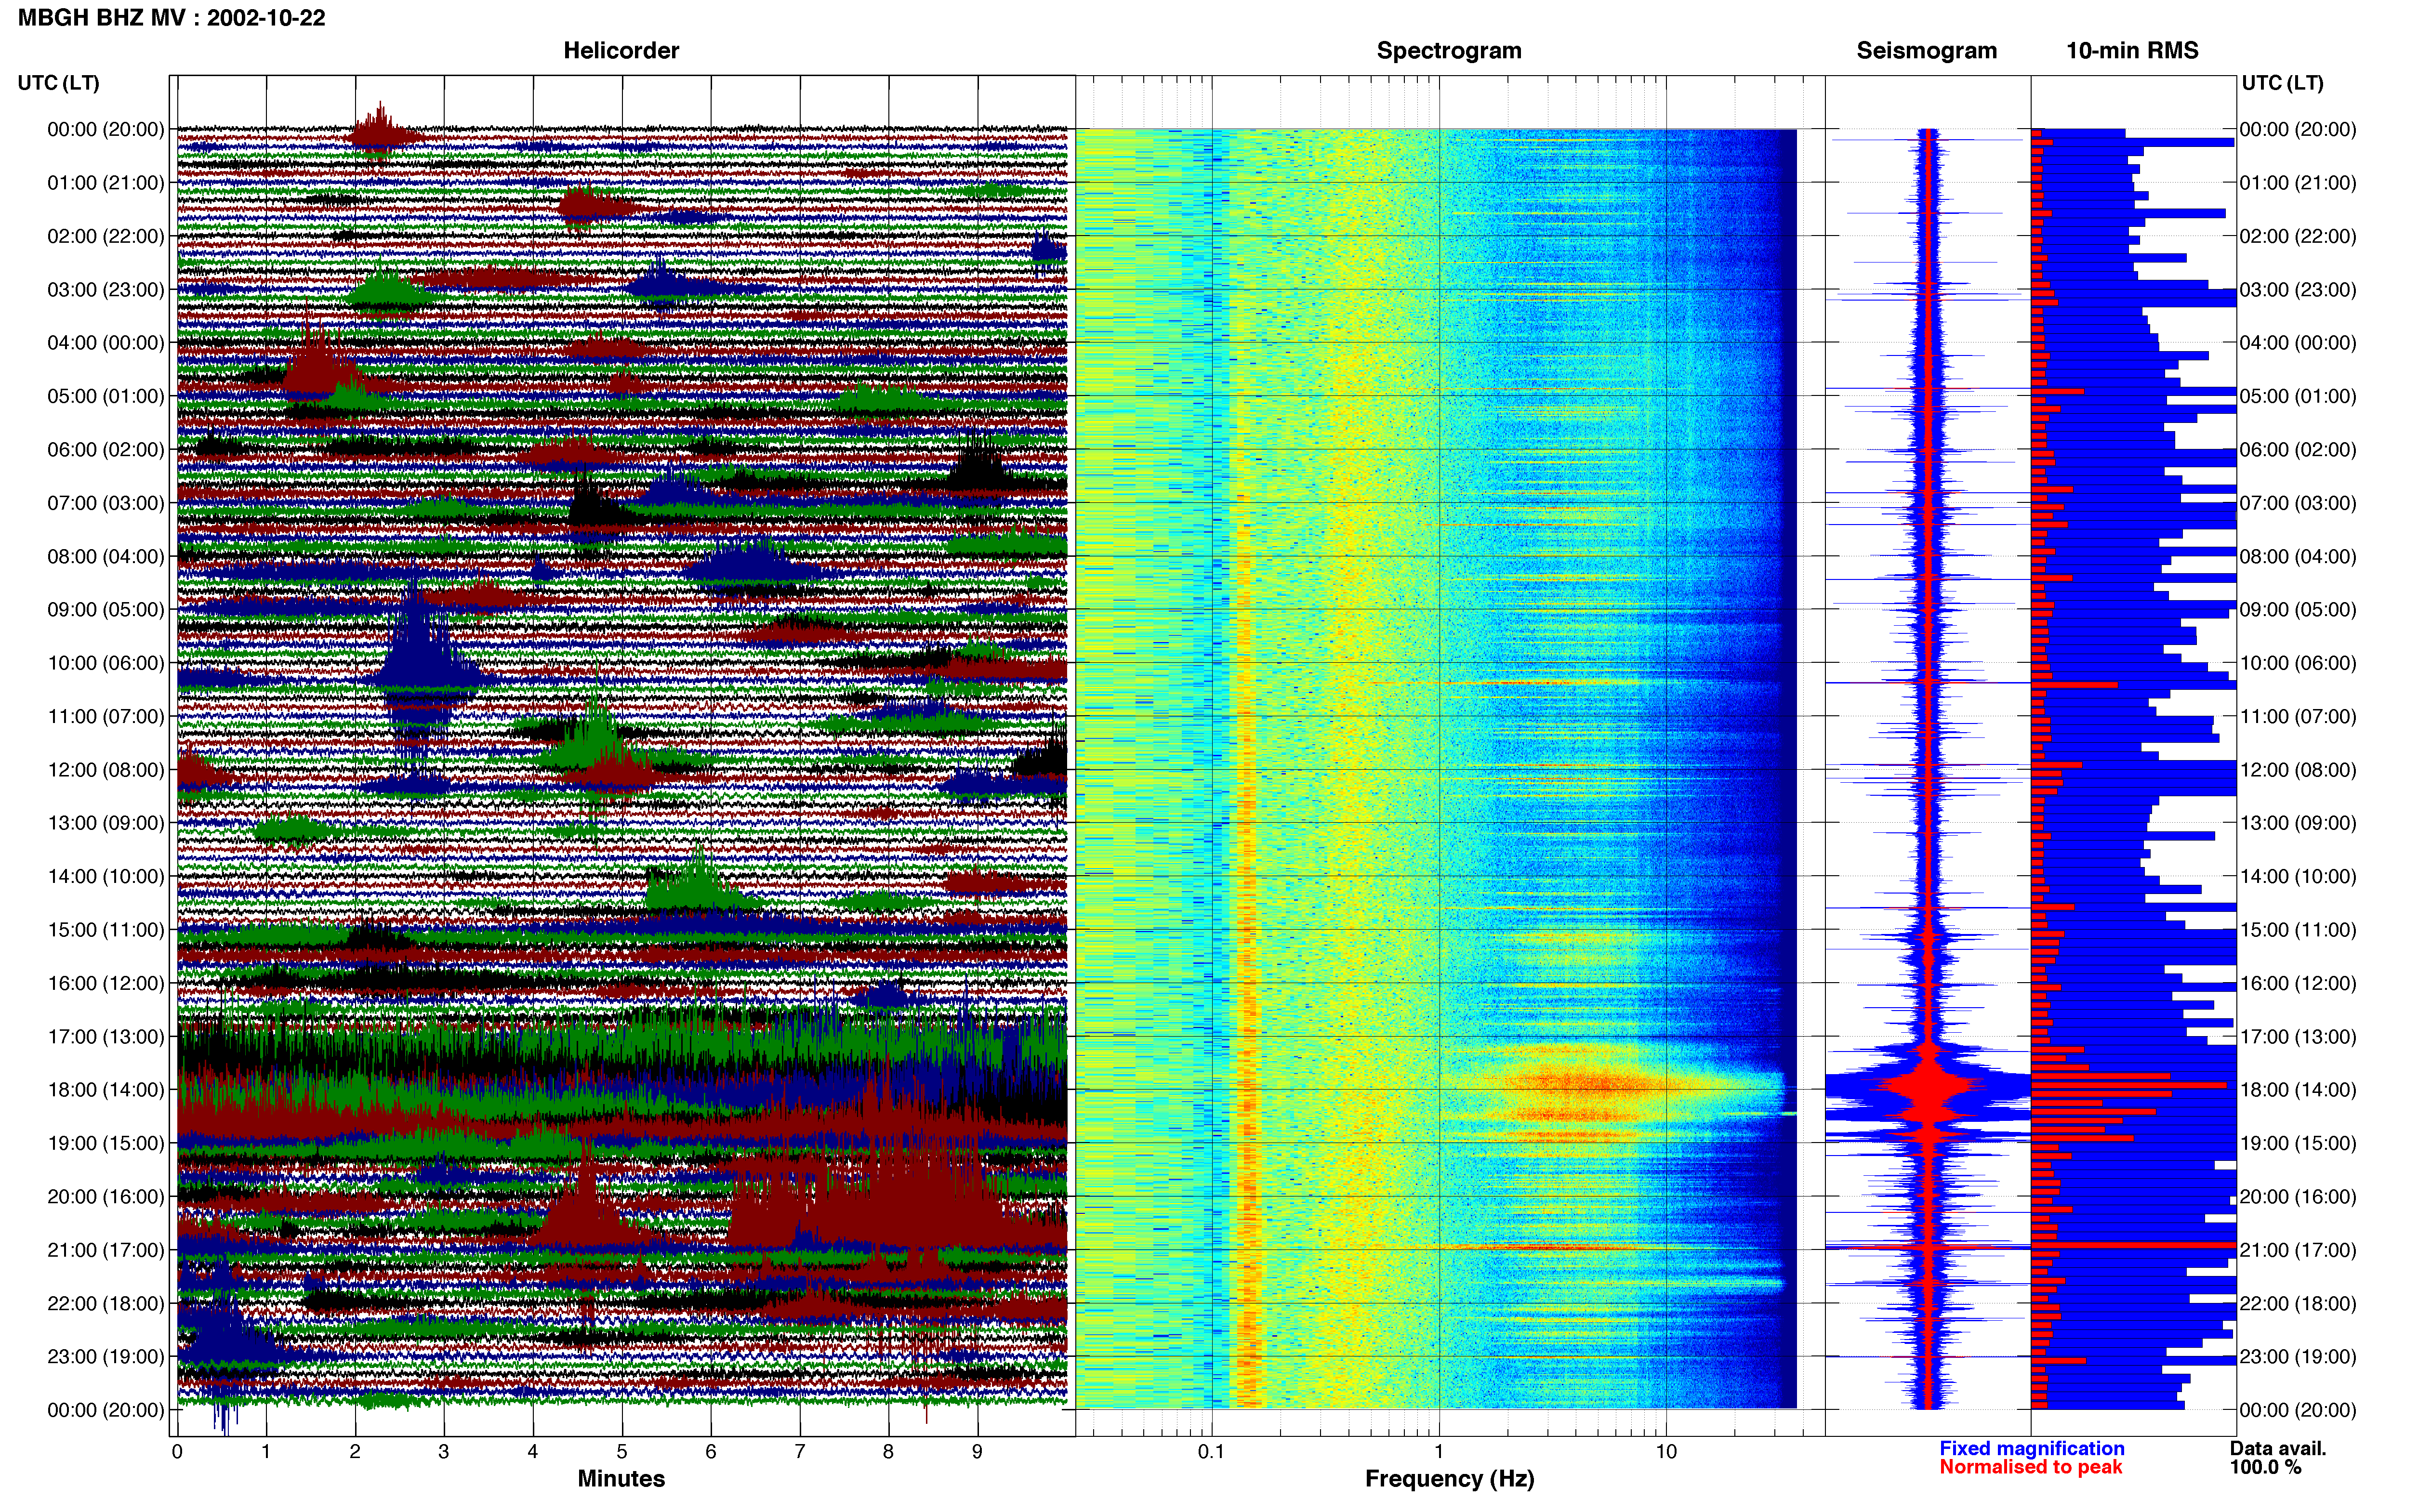This screenshot has width=2418, height=1512.
Task: Click the 'Normalised to peak' legend text
Action: [2030, 1467]
